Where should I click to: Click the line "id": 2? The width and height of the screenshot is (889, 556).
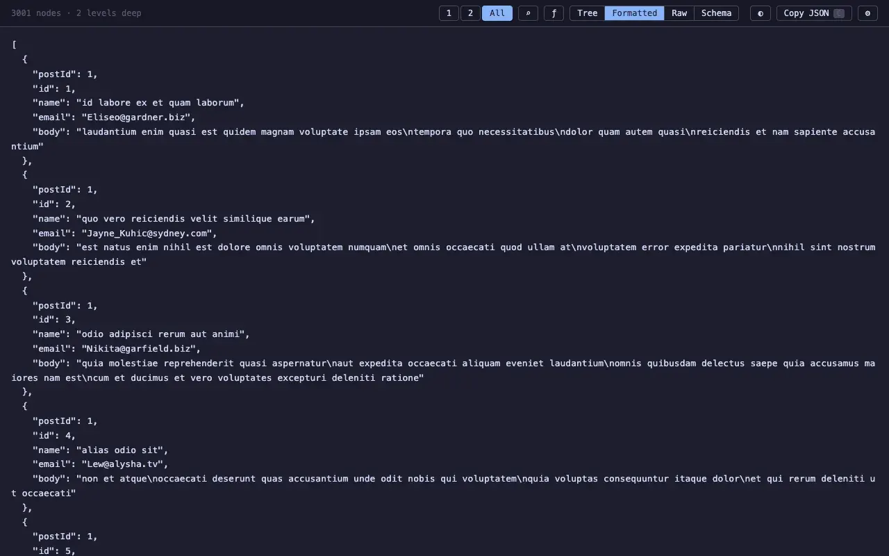pyautogui.click(x=54, y=204)
